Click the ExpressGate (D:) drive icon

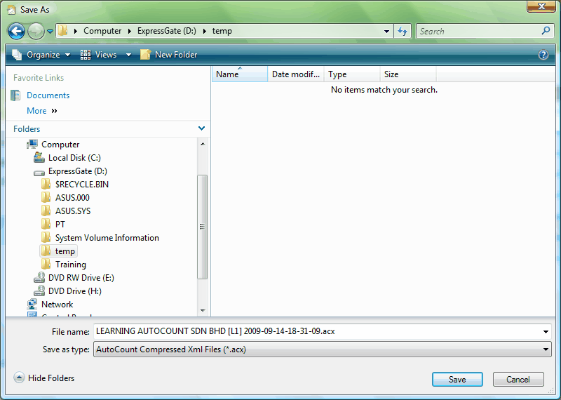[39, 172]
